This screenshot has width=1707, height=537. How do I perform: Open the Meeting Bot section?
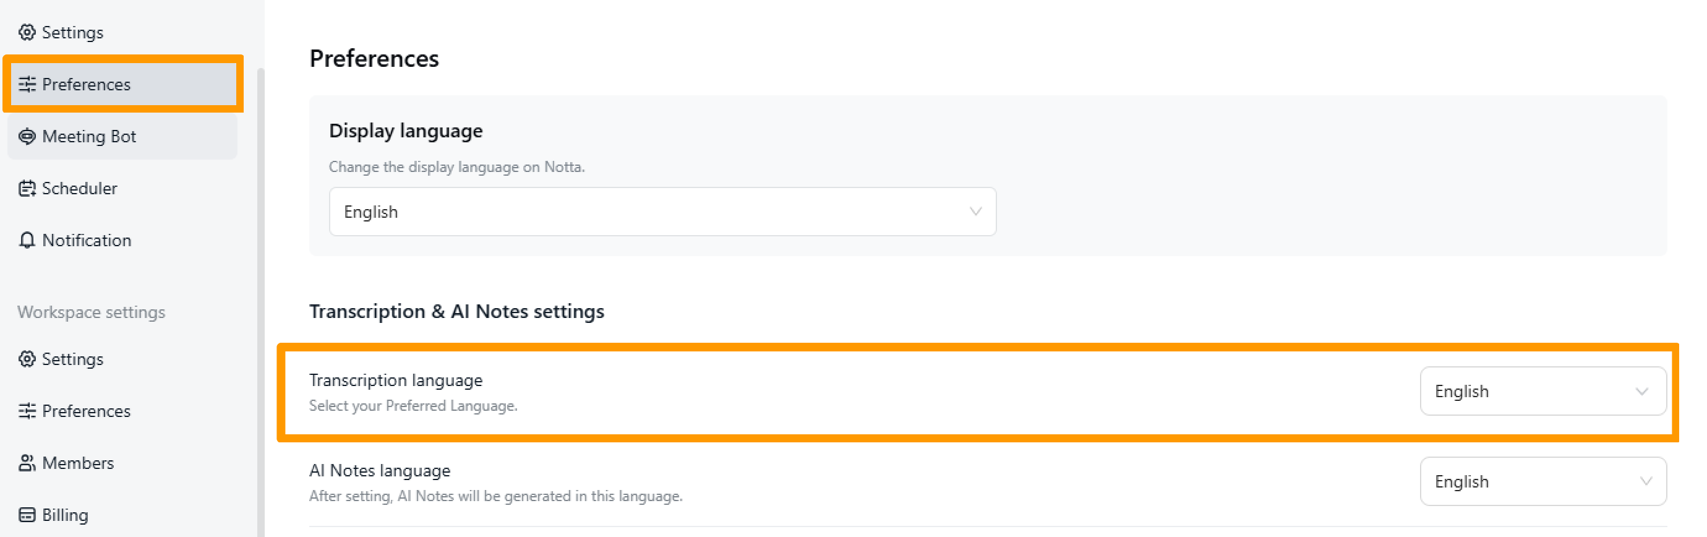(122, 136)
